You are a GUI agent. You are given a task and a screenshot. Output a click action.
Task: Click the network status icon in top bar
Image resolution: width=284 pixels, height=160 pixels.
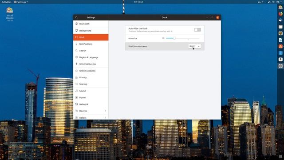coord(269,2)
